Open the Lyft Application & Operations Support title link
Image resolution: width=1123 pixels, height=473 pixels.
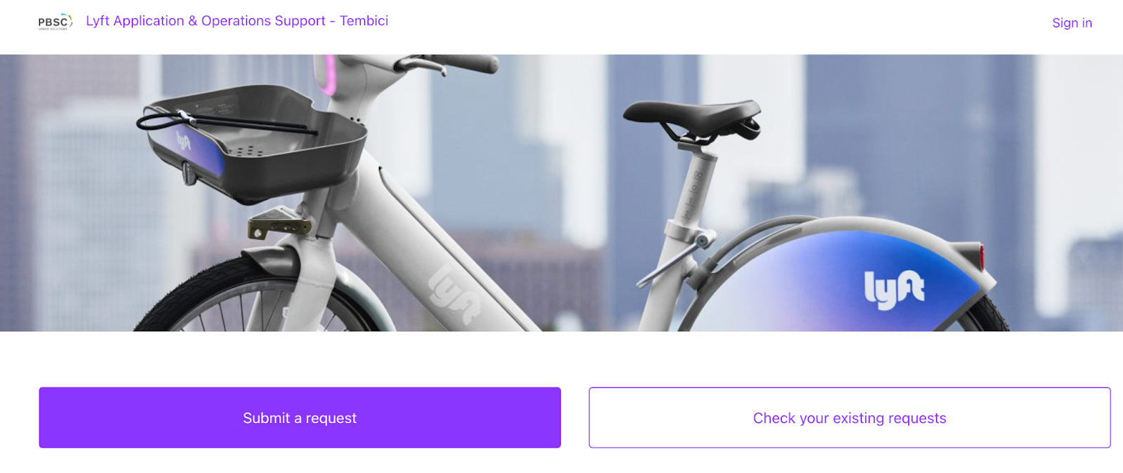(x=237, y=21)
